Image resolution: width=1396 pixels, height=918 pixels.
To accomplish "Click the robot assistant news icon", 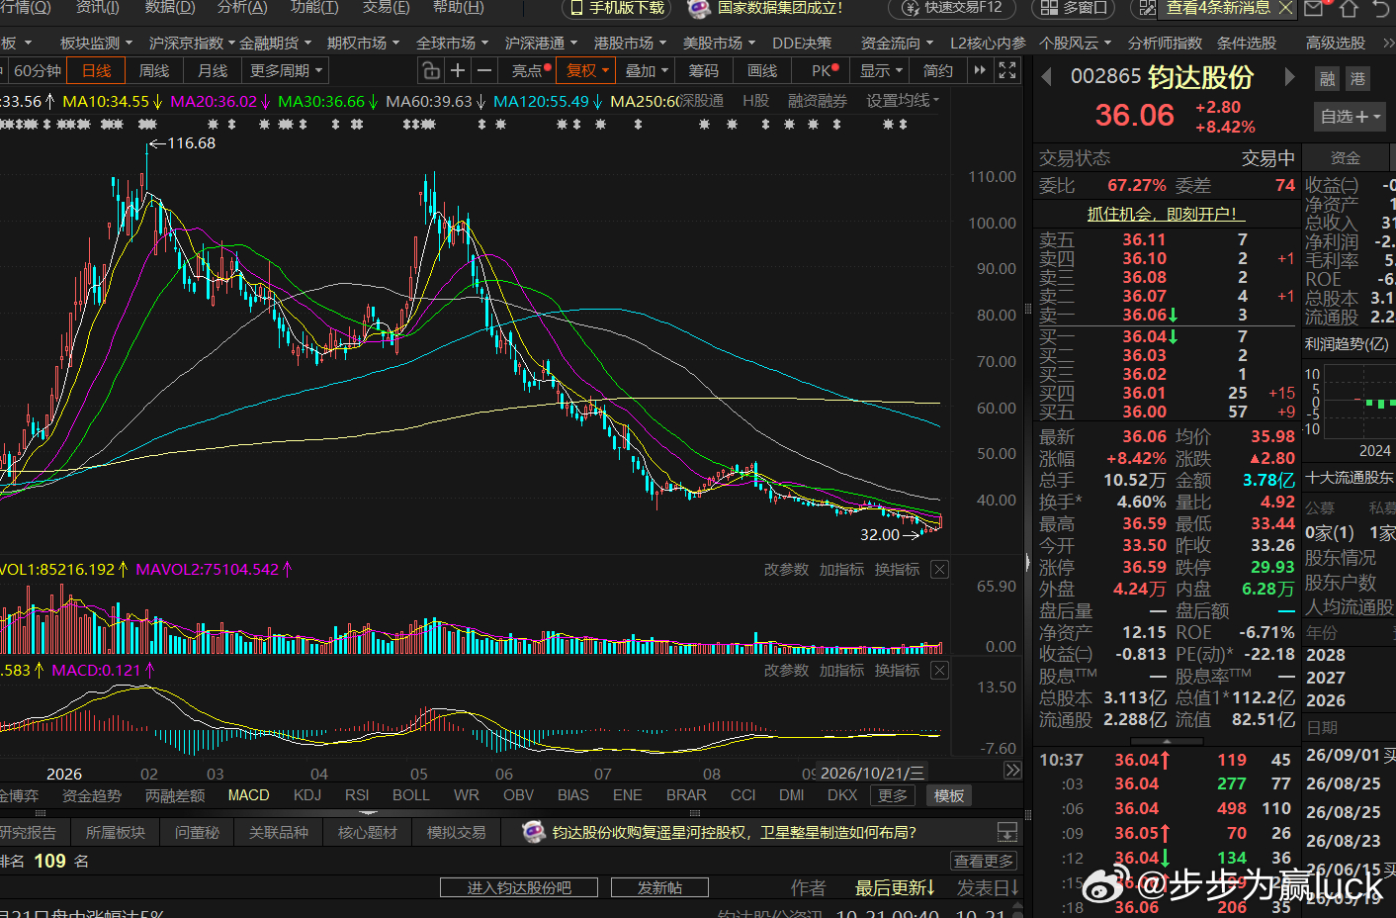I will (534, 832).
